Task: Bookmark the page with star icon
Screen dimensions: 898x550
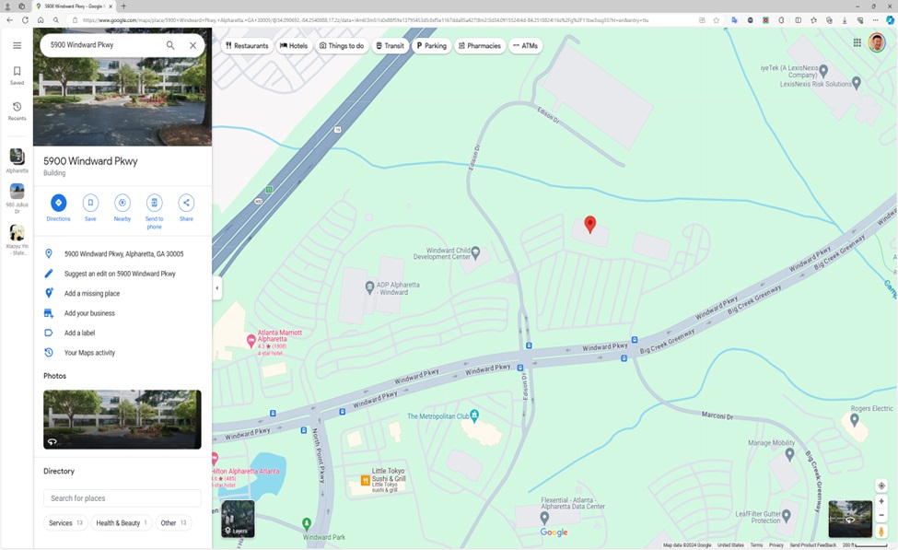Action: (x=716, y=20)
